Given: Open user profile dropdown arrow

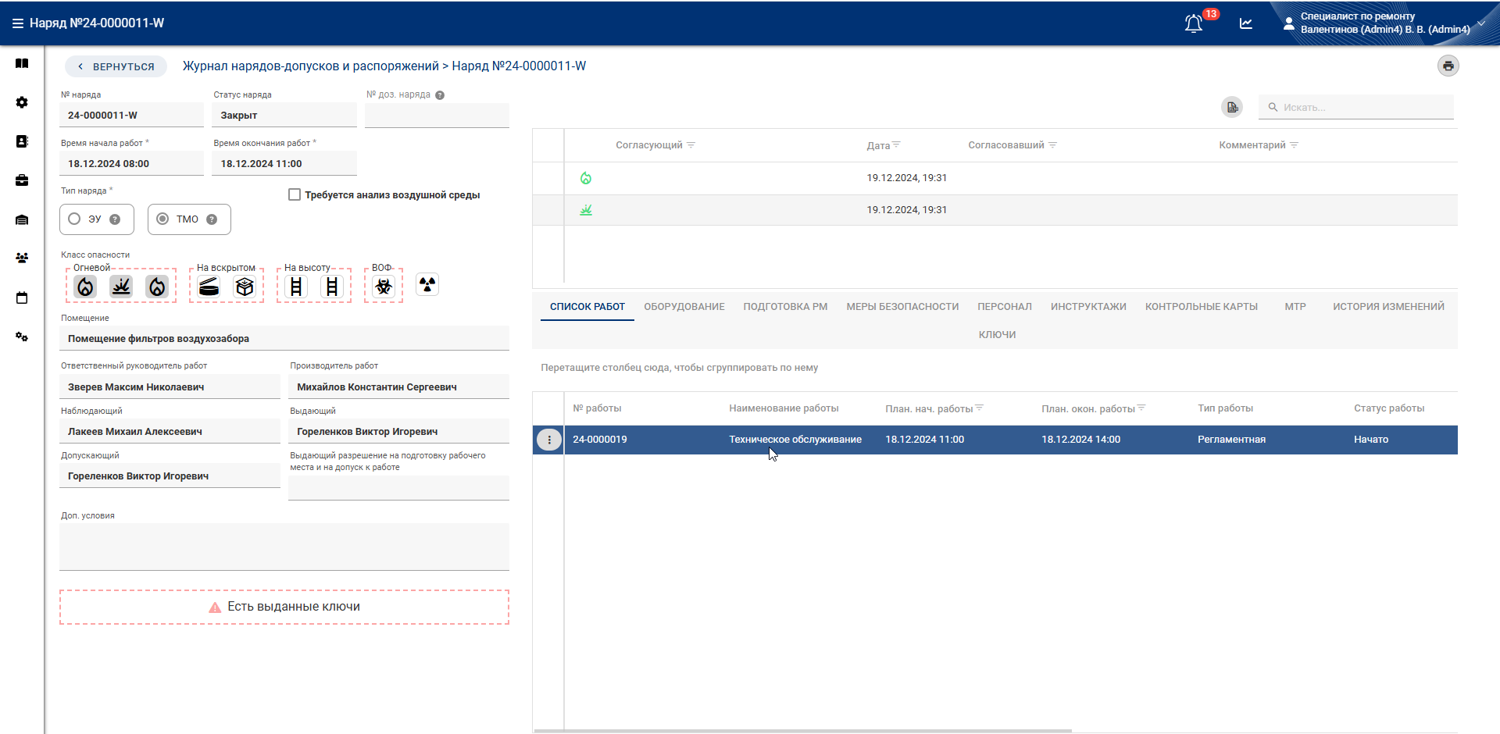Looking at the screenshot, I should tap(1481, 23).
